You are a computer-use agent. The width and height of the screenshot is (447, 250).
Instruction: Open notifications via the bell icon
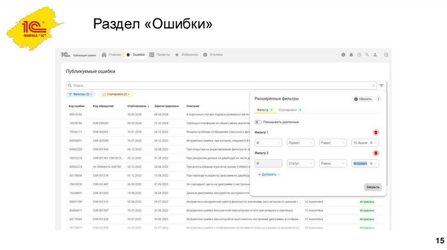[x=351, y=54]
